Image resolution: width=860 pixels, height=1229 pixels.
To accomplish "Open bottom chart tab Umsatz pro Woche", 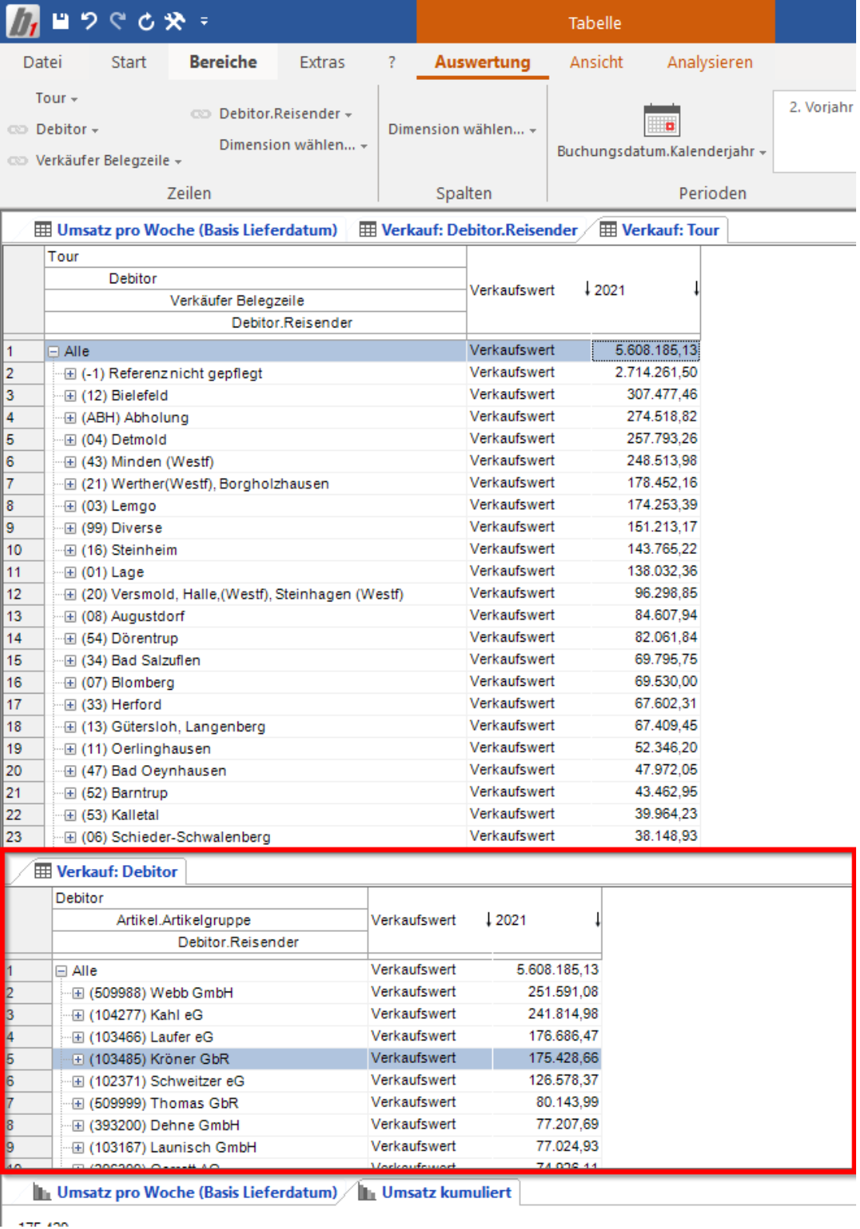I will click(186, 1192).
